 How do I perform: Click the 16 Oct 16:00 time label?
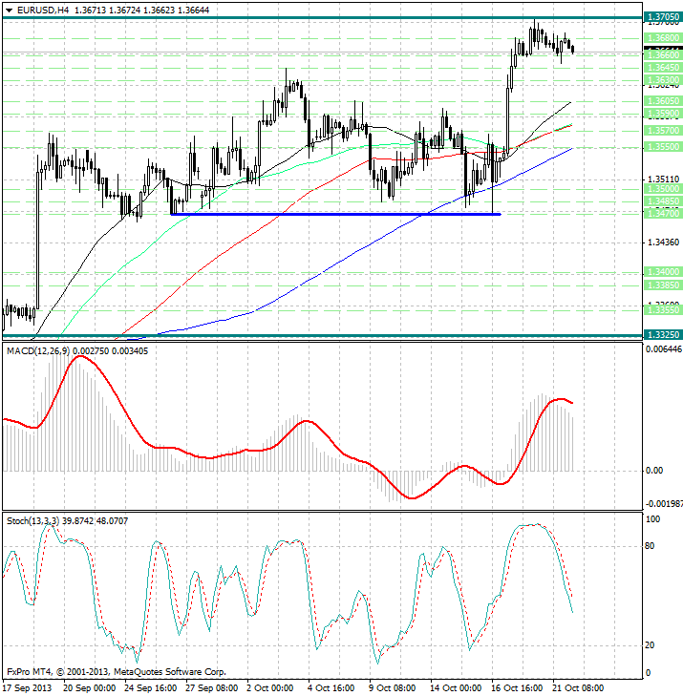(517, 688)
